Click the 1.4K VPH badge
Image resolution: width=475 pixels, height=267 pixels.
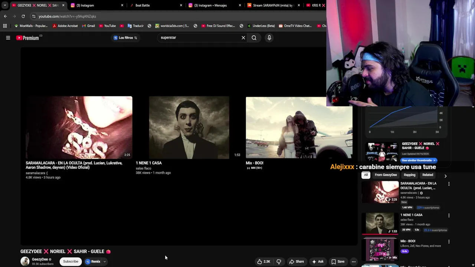(x=407, y=208)
